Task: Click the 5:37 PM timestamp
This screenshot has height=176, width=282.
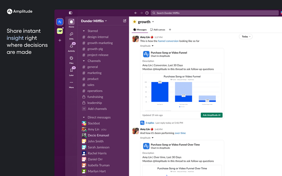Action: click(x=158, y=37)
